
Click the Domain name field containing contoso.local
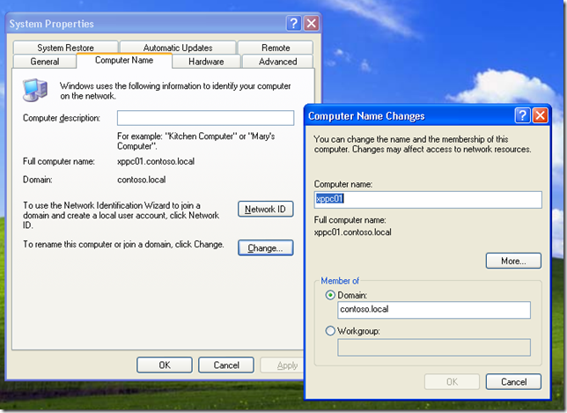434,310
